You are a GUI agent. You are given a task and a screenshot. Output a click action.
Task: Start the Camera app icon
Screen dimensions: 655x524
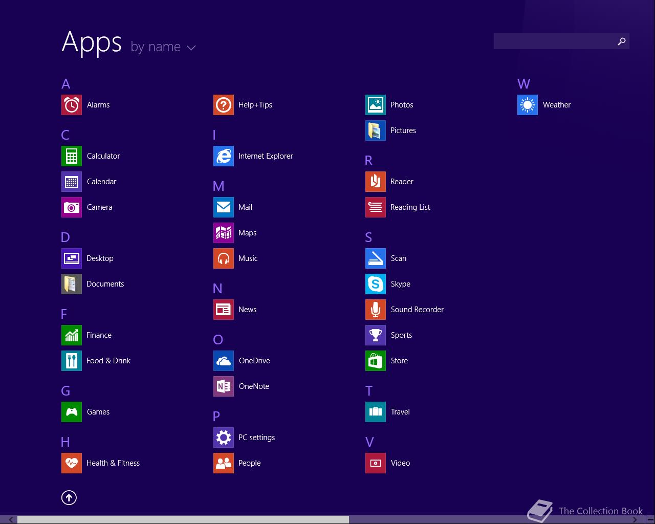(72, 207)
